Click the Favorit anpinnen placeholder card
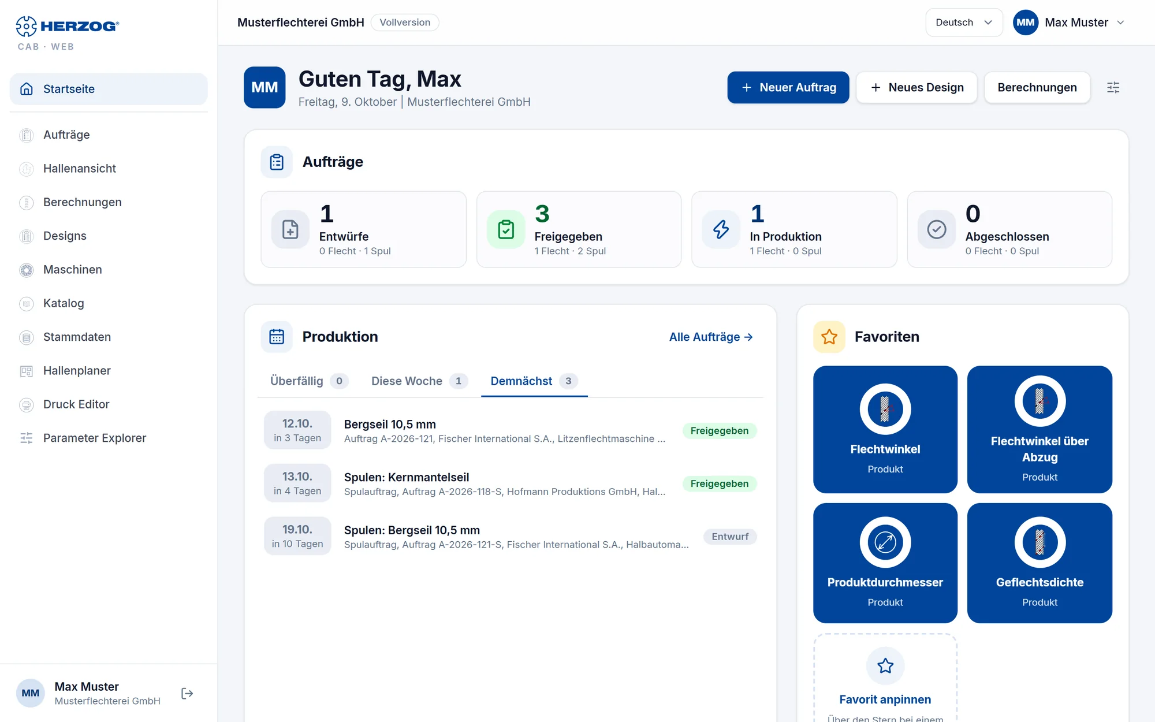Screen dimensions: 1155x722 point(885,678)
